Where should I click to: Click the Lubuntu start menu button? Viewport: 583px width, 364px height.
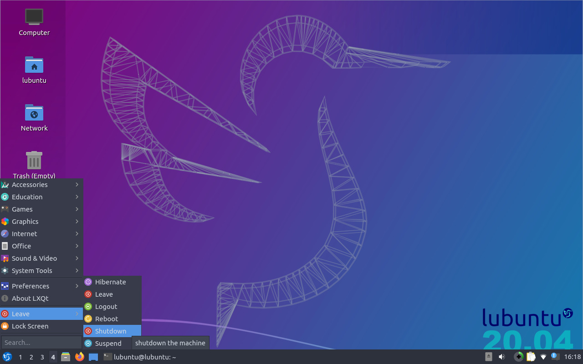(7, 357)
